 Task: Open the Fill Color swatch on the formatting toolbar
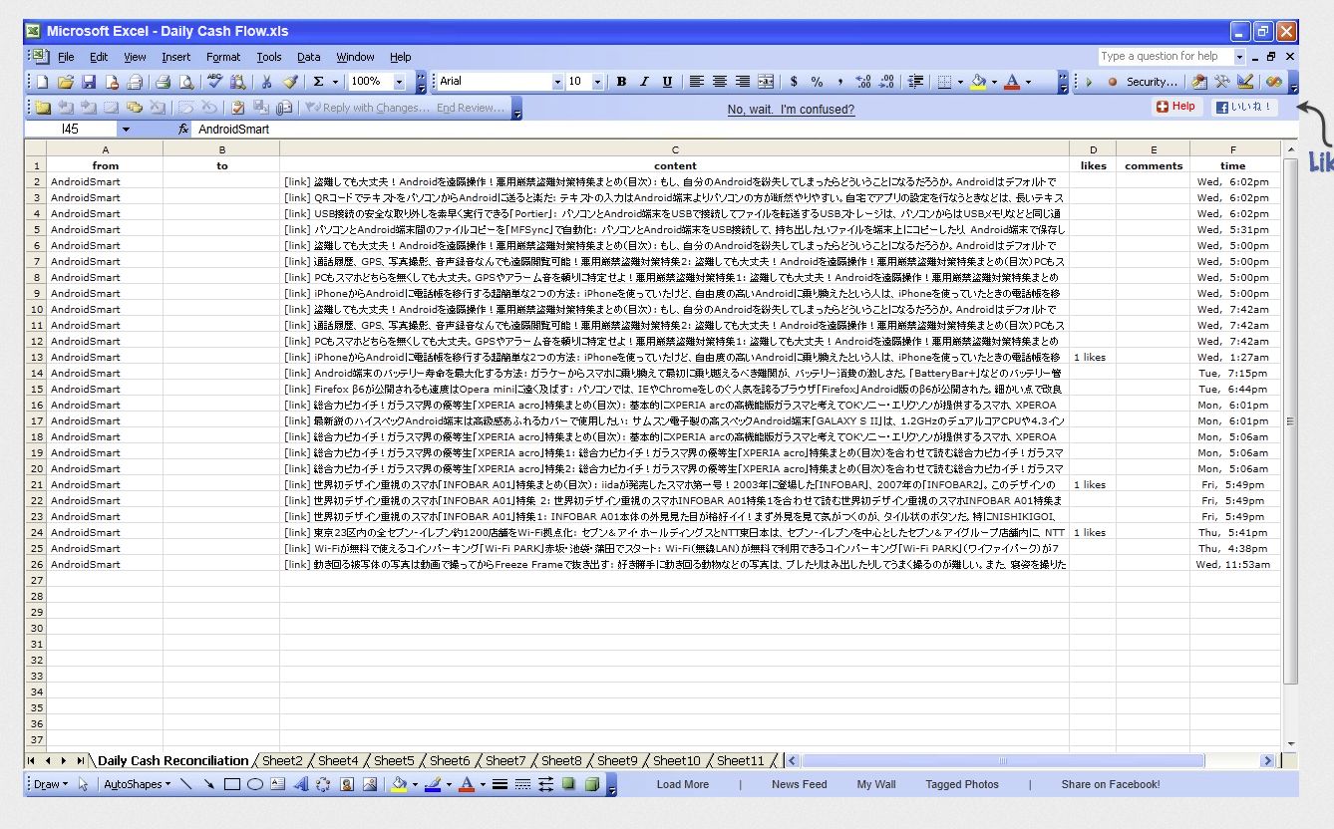pyautogui.click(x=978, y=82)
